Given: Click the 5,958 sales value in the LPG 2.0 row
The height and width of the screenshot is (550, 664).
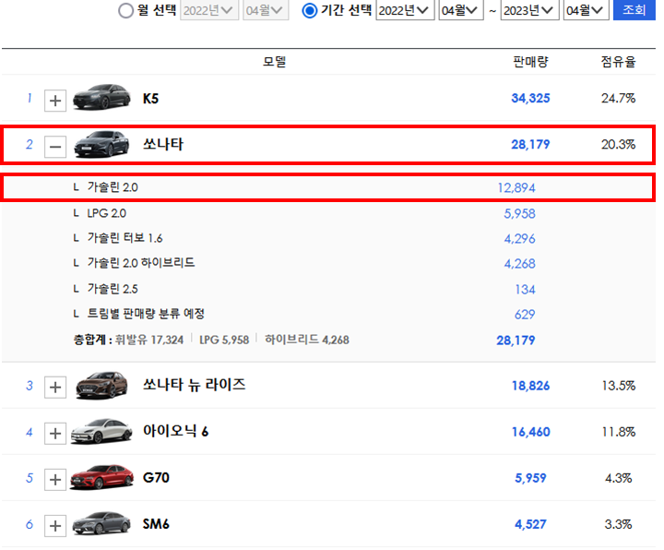Looking at the screenshot, I should coord(519,213).
